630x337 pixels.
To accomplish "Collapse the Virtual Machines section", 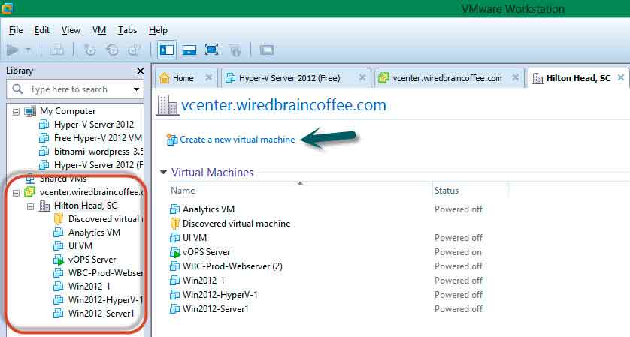I will point(163,173).
